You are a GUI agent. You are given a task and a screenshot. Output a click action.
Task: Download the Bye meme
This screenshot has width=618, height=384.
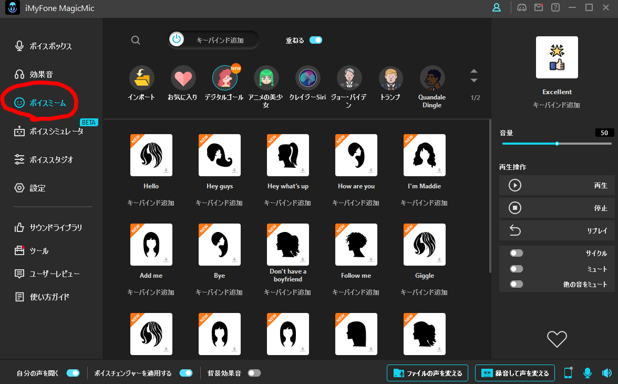(234, 260)
